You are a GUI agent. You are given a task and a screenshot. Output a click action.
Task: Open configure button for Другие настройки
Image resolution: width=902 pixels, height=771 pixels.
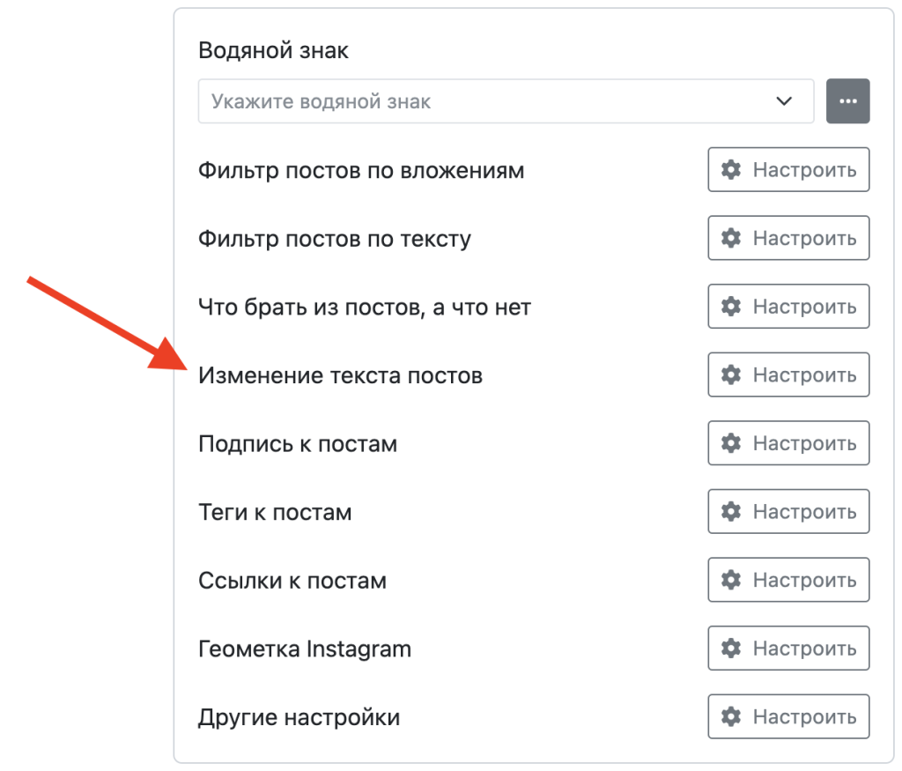click(x=788, y=716)
